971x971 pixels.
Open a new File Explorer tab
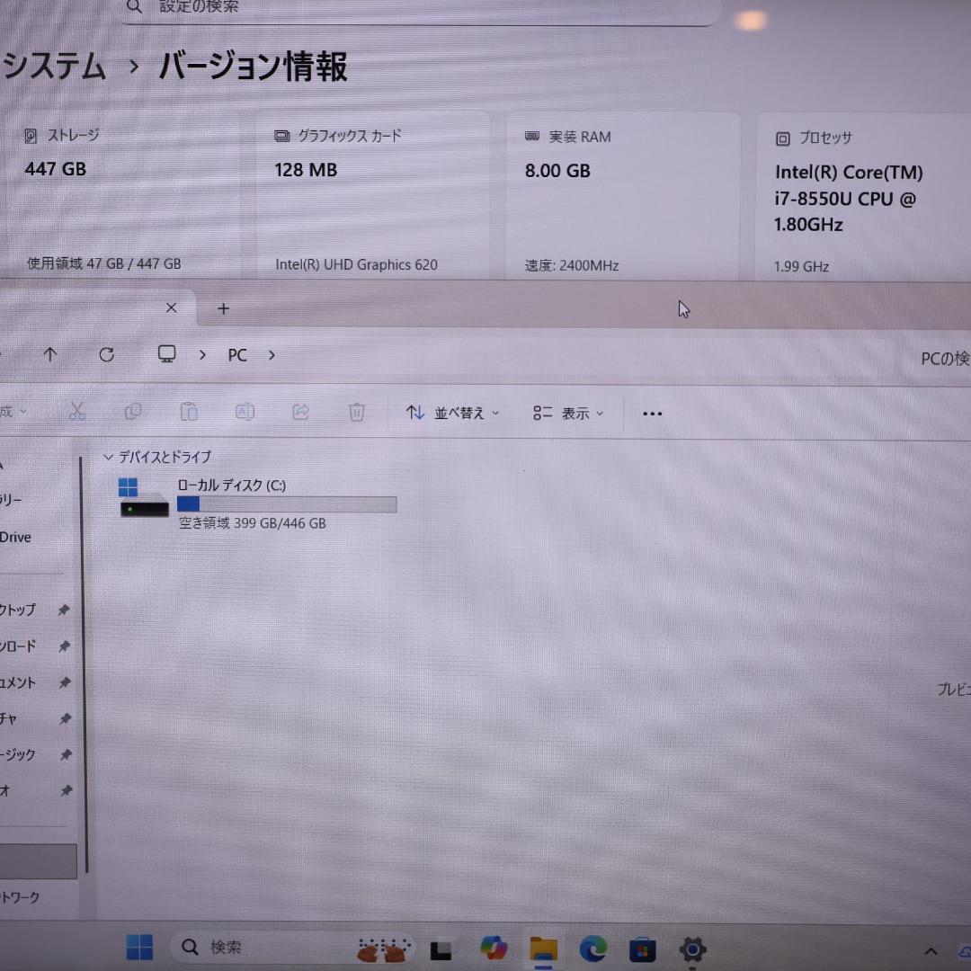pos(223,308)
